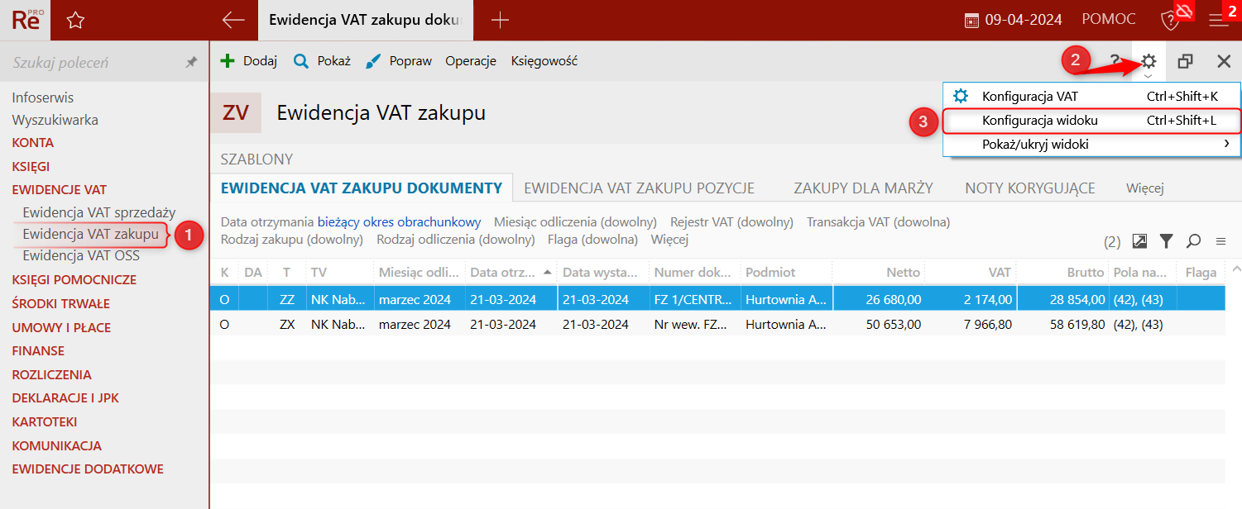Open a new tab with the plus icon
Viewport: 1242px width, 509px height.
(x=500, y=20)
